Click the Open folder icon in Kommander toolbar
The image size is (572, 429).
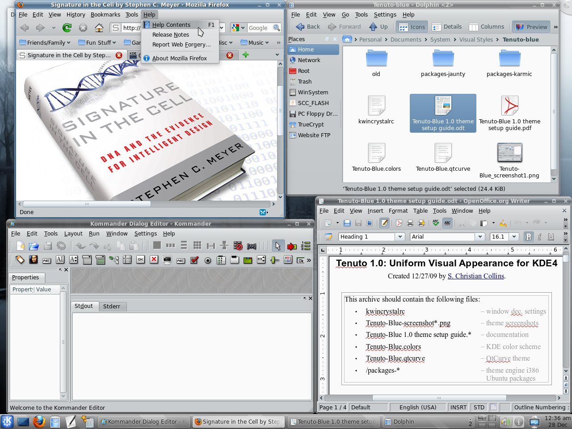pyautogui.click(x=34, y=246)
